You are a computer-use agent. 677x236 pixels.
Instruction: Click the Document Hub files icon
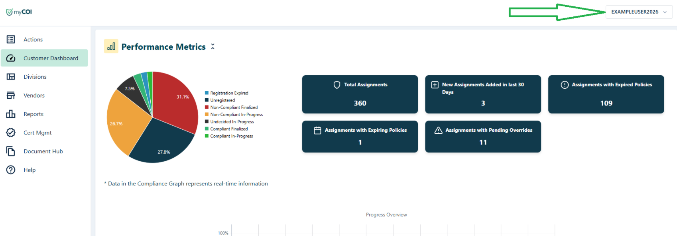click(x=11, y=151)
